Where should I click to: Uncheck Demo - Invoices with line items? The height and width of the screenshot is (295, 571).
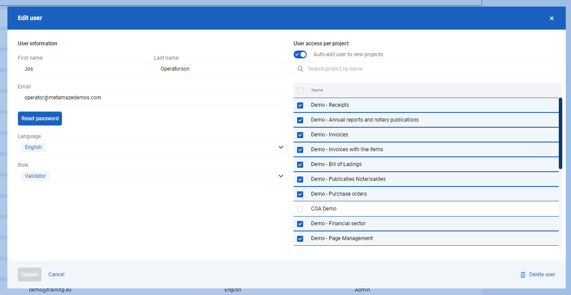click(x=300, y=150)
